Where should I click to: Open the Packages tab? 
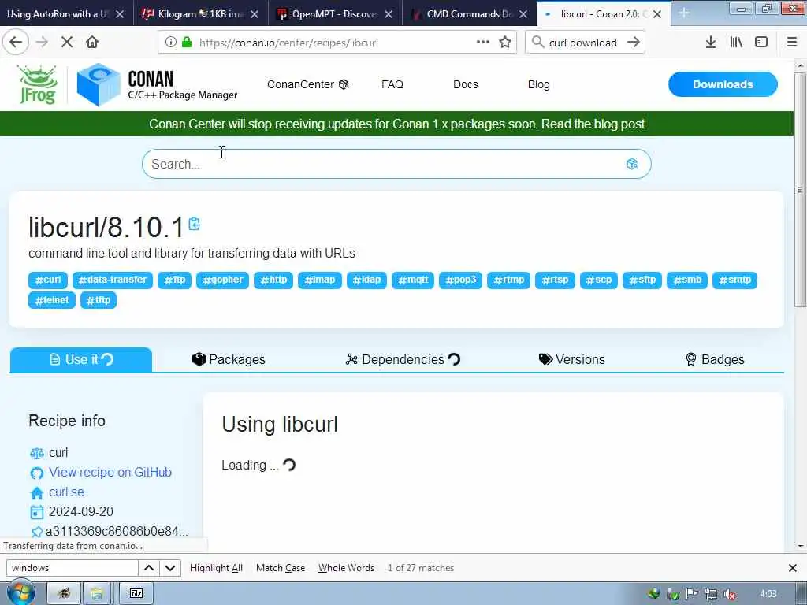click(229, 359)
